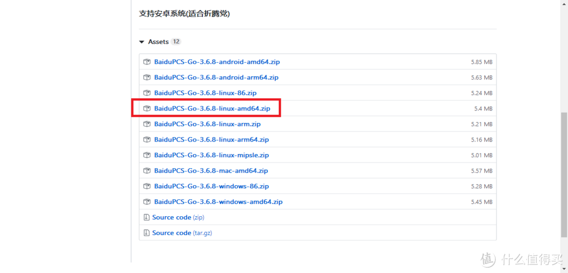Viewport: 568px width, 273px height.
Task: Collapse the Assets section triangle
Action: [x=141, y=42]
